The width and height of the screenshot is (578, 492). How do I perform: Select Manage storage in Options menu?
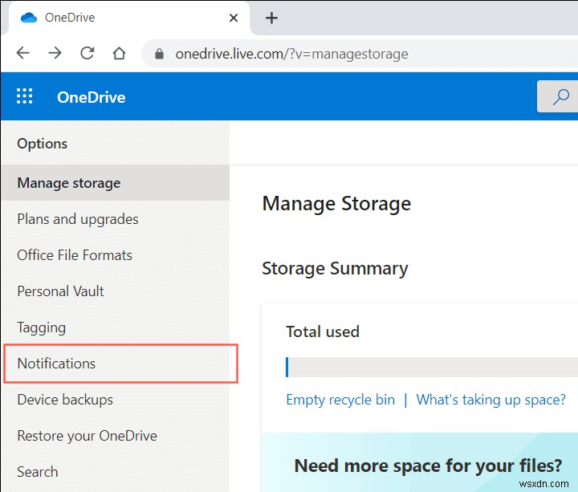click(x=116, y=183)
